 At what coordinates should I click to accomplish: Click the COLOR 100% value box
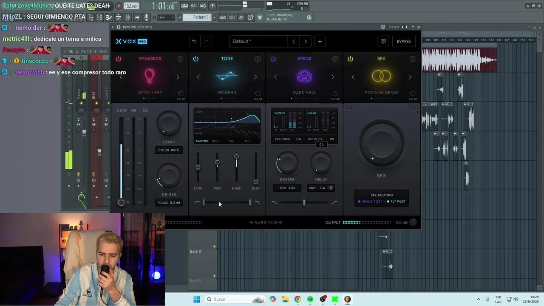[x=169, y=150]
